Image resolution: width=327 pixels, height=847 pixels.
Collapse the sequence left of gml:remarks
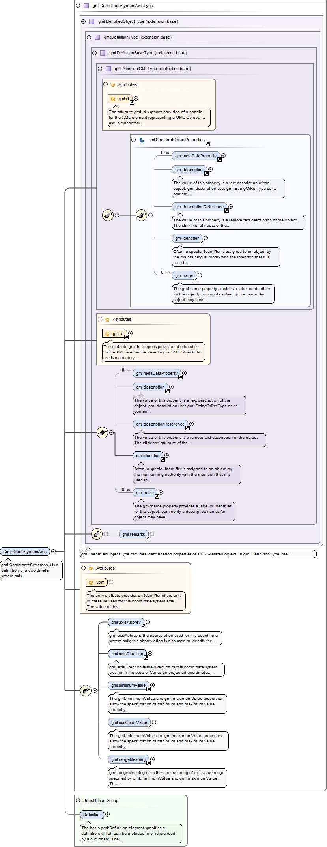(x=106, y=534)
